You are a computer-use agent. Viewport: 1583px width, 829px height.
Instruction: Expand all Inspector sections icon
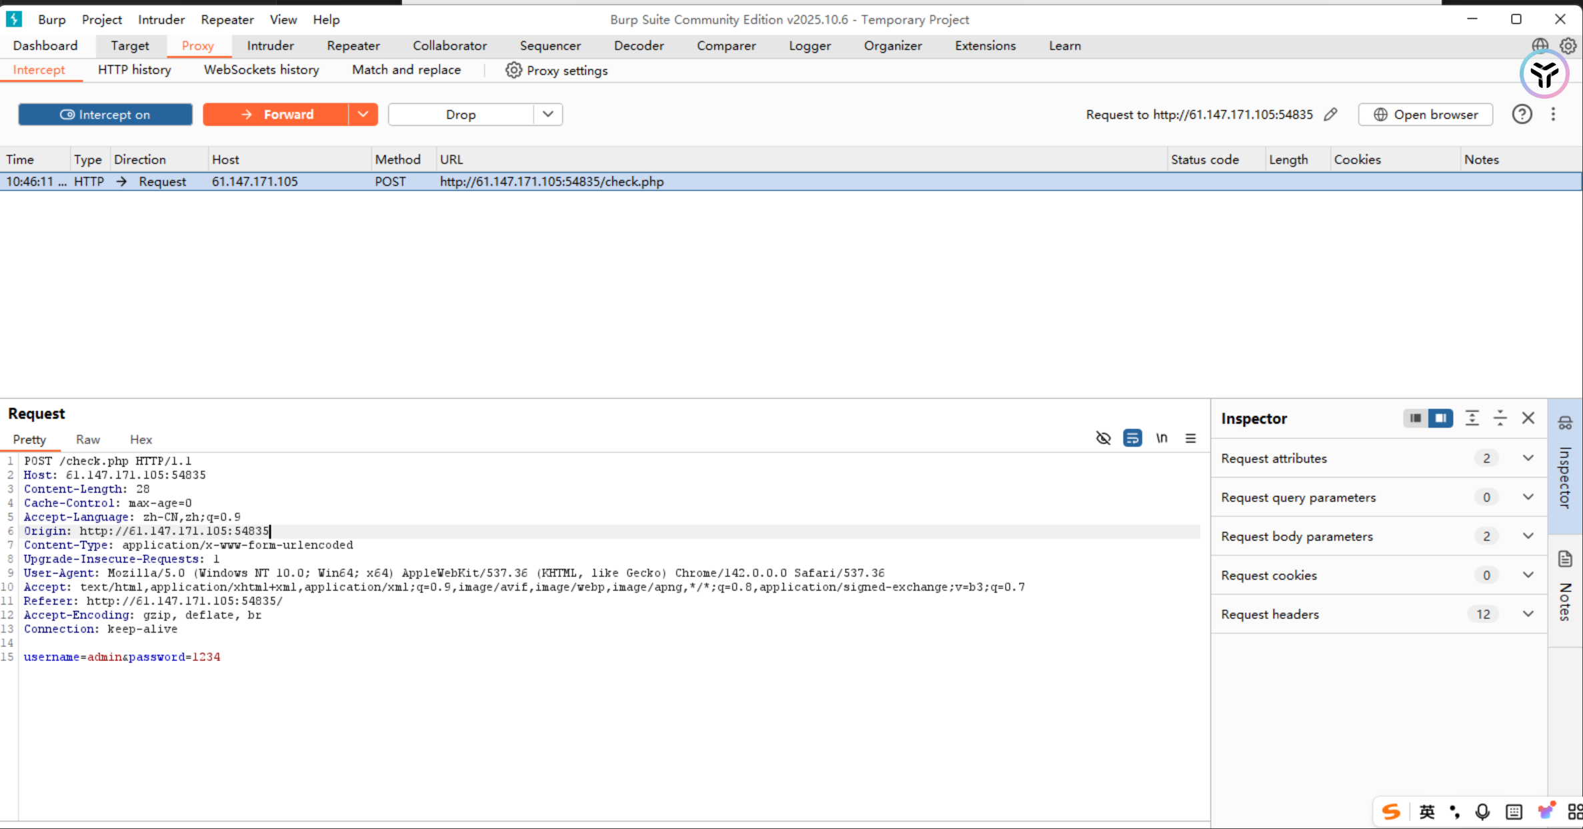tap(1472, 418)
